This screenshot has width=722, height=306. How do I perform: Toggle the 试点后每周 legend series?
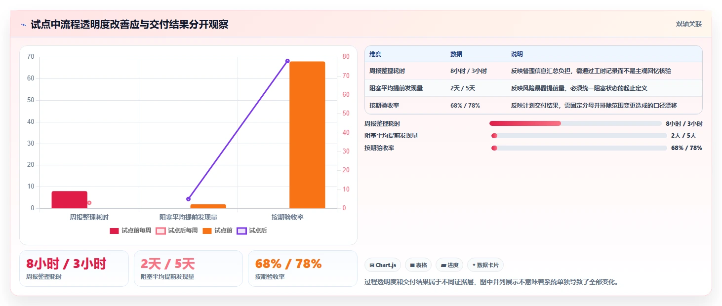click(x=177, y=230)
